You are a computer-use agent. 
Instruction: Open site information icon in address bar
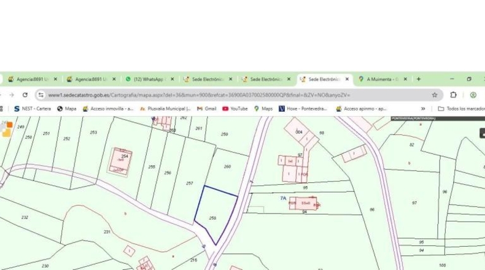[x=41, y=95]
